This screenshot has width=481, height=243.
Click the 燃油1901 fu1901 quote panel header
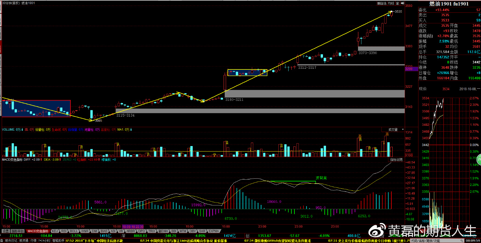click(449, 4)
